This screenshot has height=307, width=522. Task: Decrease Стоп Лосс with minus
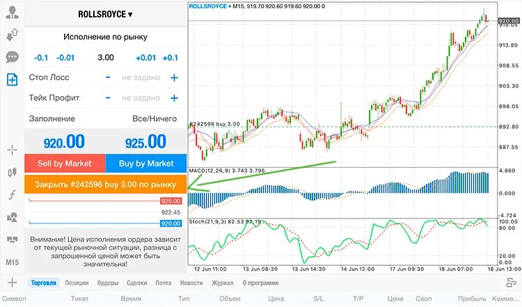(x=108, y=77)
